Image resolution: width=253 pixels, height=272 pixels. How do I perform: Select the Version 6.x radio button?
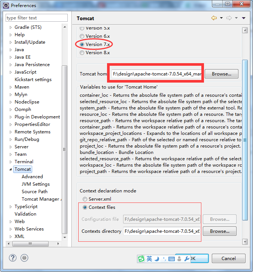click(x=82, y=36)
